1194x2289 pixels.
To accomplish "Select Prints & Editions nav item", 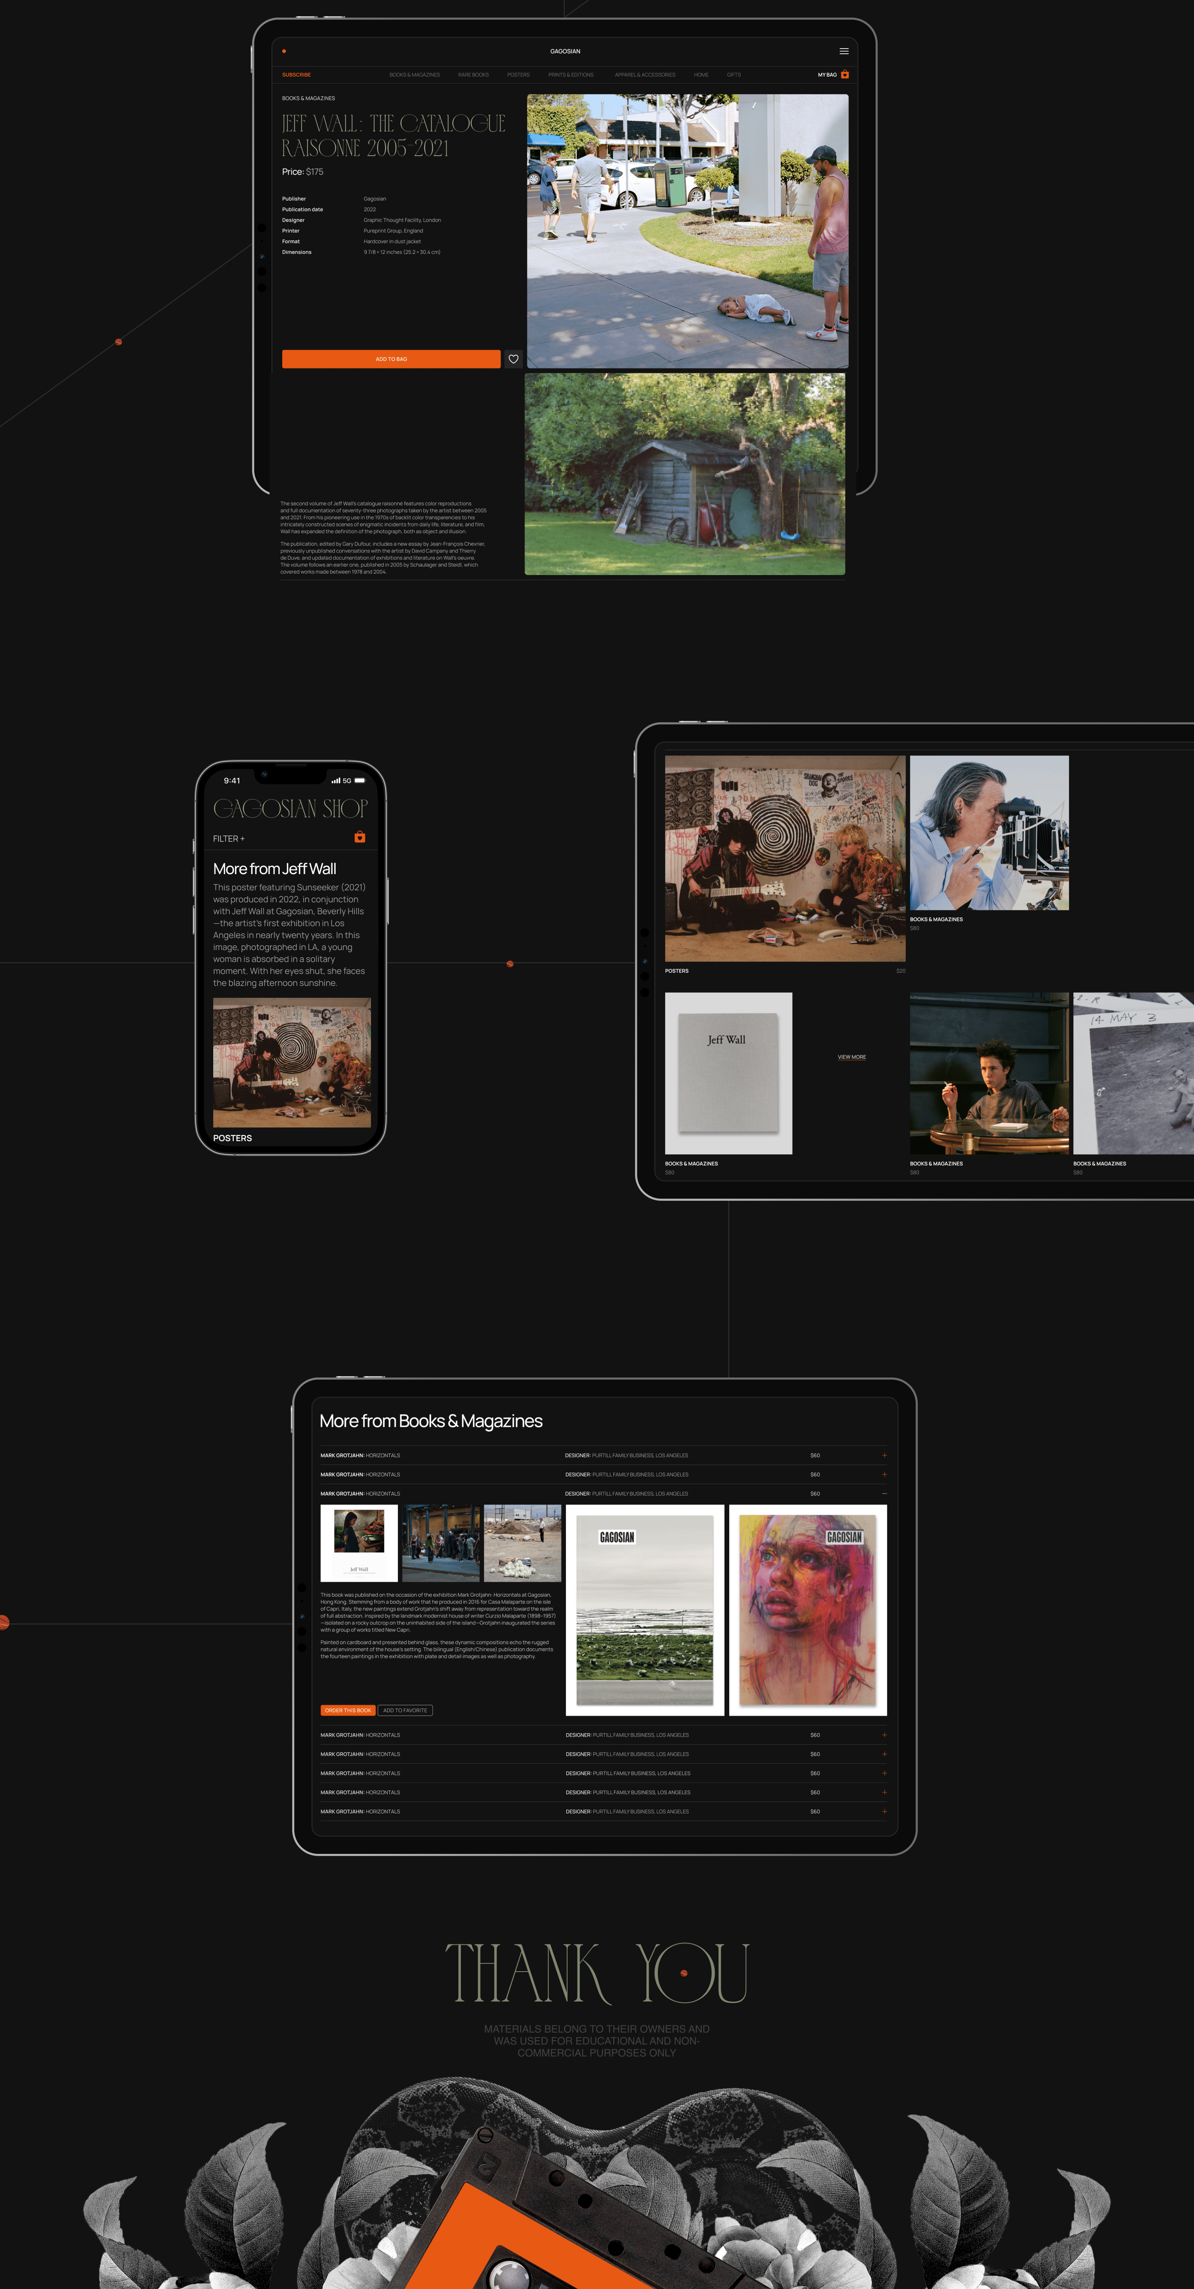I will coord(571,75).
